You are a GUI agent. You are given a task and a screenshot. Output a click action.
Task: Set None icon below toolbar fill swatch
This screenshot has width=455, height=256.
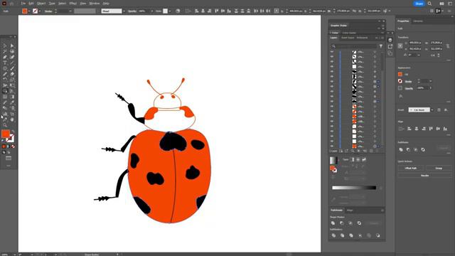pos(13,146)
